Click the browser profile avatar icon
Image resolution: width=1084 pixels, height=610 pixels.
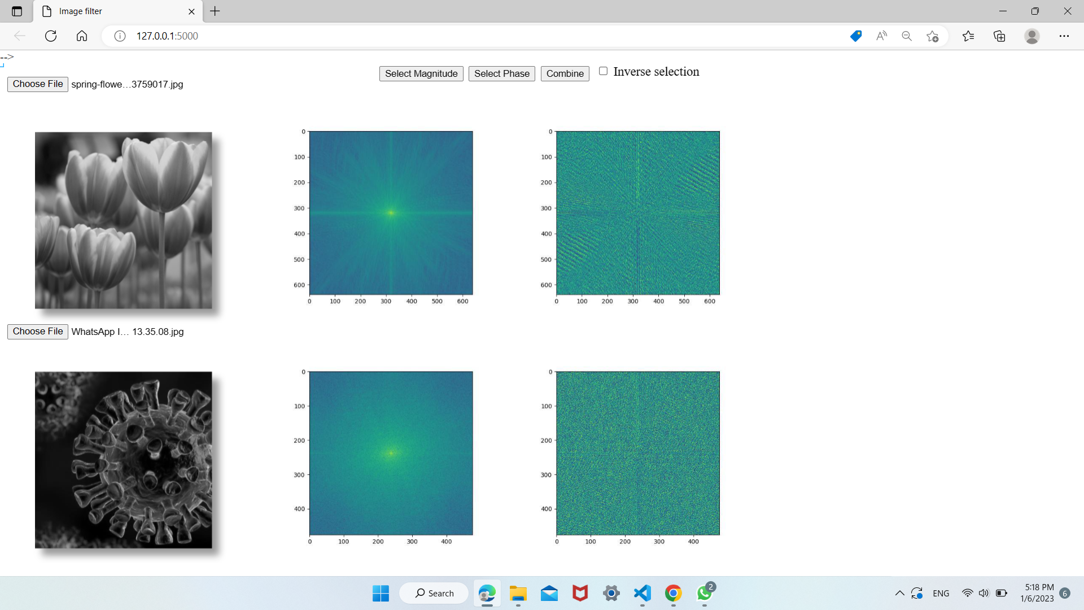[x=1031, y=36]
